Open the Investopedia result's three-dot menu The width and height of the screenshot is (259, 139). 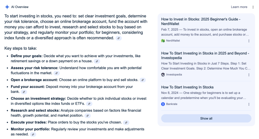pos(249,75)
